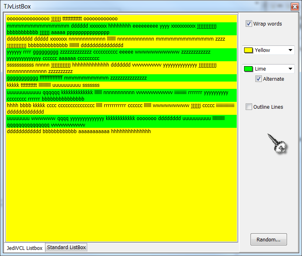Disable the Wrap words checkbox
302x256 pixels.
[249, 24]
